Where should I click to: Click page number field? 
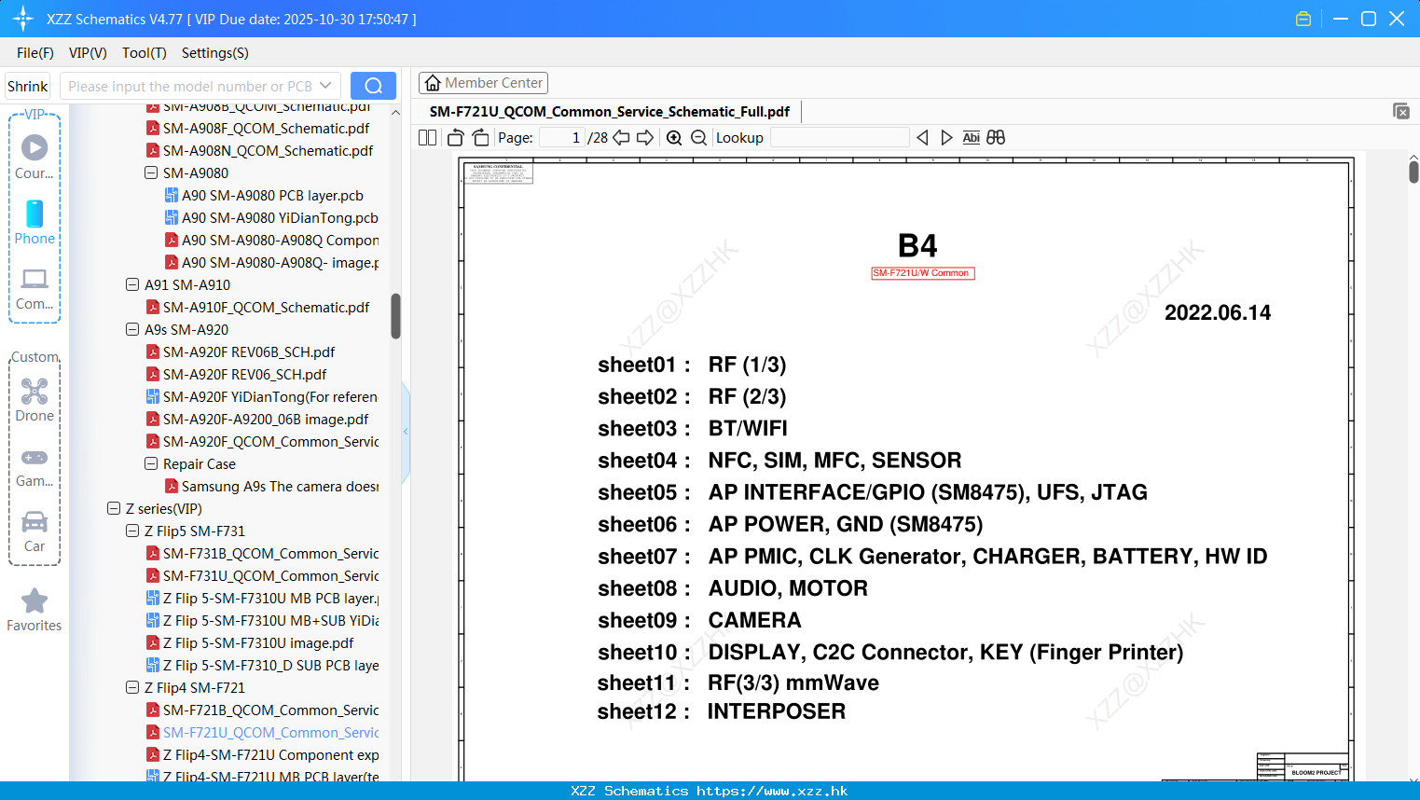point(562,137)
